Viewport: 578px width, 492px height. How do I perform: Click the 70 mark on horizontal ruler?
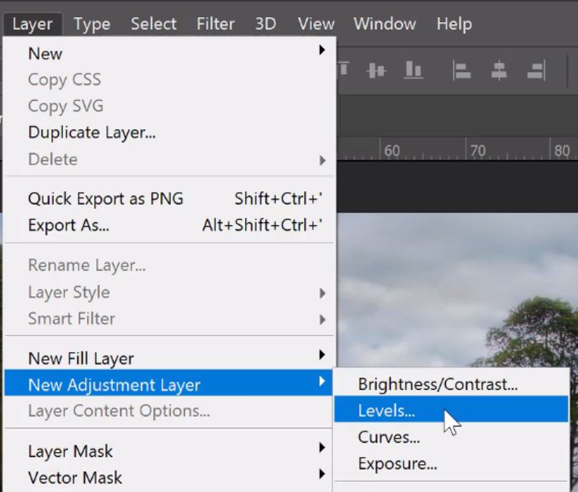click(477, 151)
